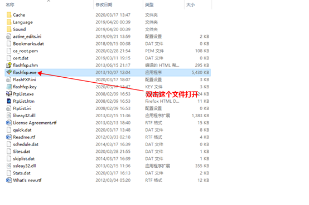Select the file name Sites.dat
This screenshot has width=309, height=205.
[x=22, y=152]
